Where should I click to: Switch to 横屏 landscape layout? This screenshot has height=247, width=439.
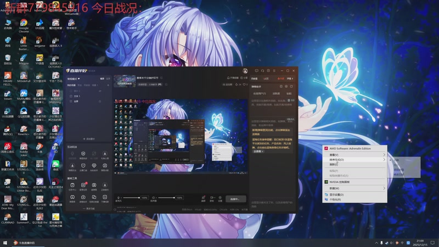coord(102,78)
